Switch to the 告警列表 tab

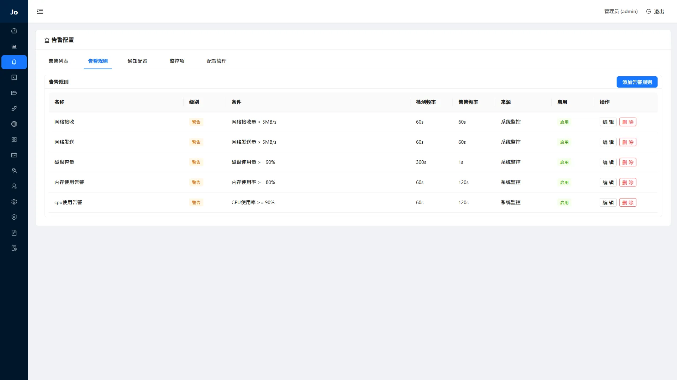tap(58, 61)
